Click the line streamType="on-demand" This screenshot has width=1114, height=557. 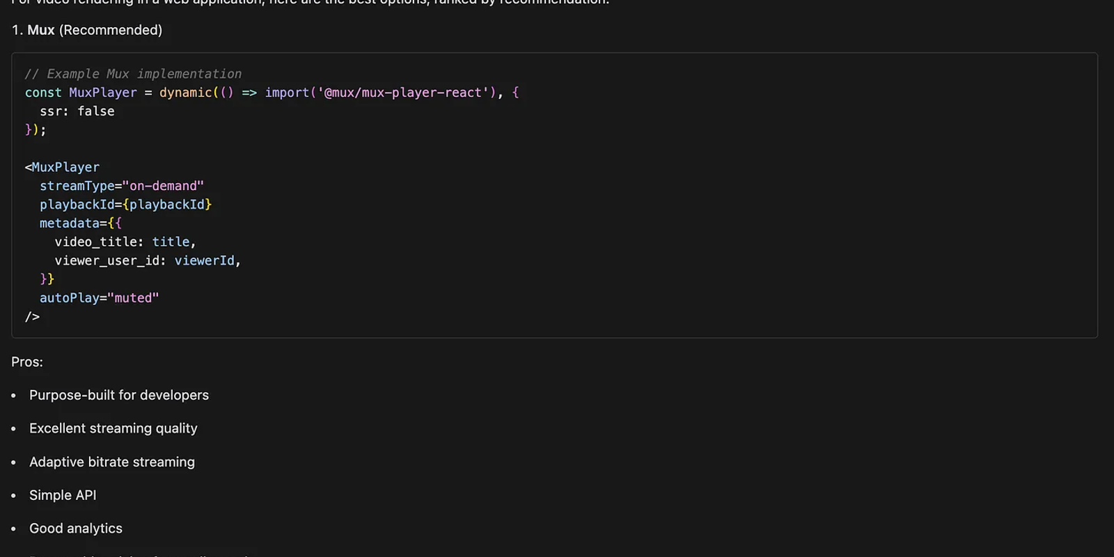pos(122,186)
